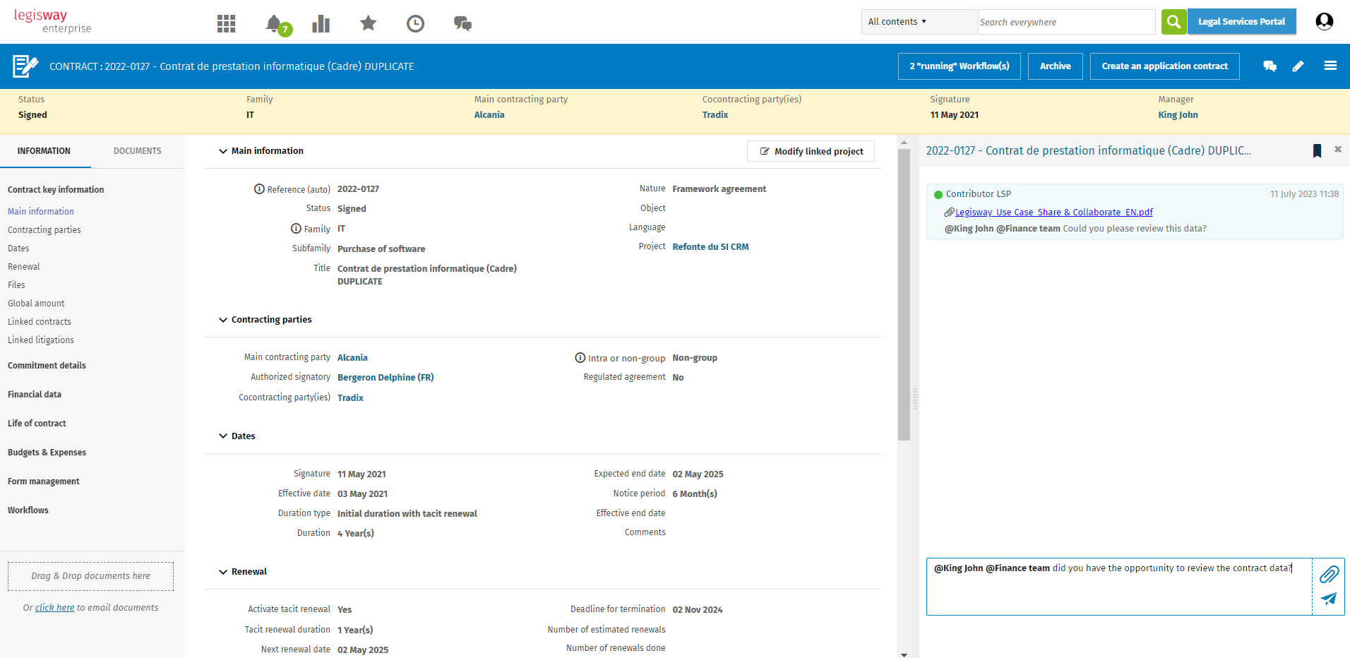
Task: Collapse the Contracting parties section
Action: [223, 320]
